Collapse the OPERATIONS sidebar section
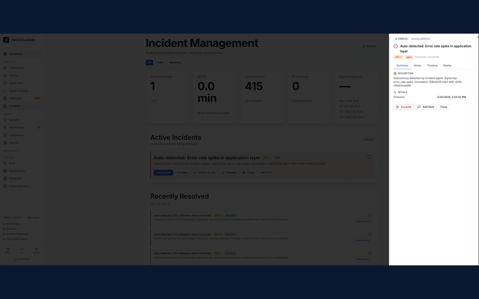The height and width of the screenshot is (299, 479). [40, 62]
